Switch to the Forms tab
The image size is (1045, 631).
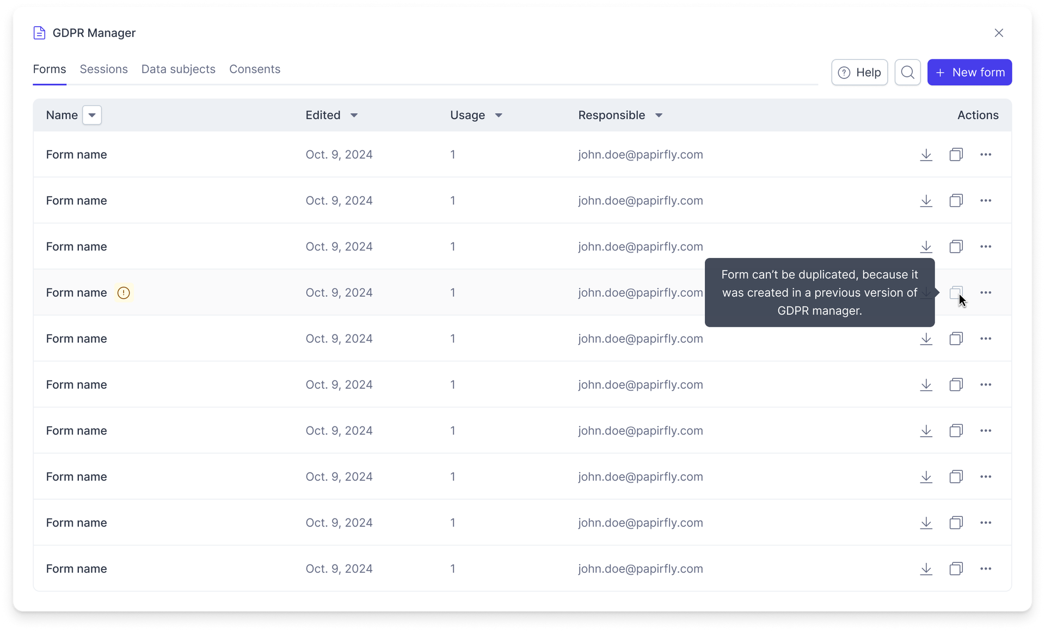pyautogui.click(x=50, y=69)
